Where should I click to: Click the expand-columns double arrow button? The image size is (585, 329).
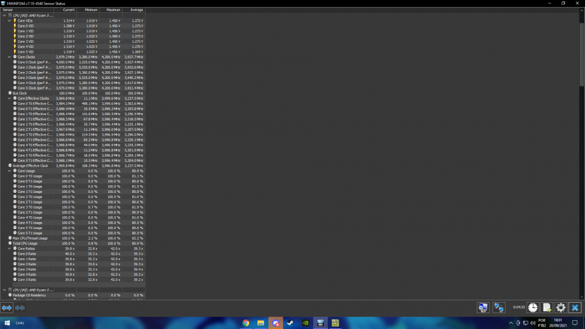click(x=6, y=308)
